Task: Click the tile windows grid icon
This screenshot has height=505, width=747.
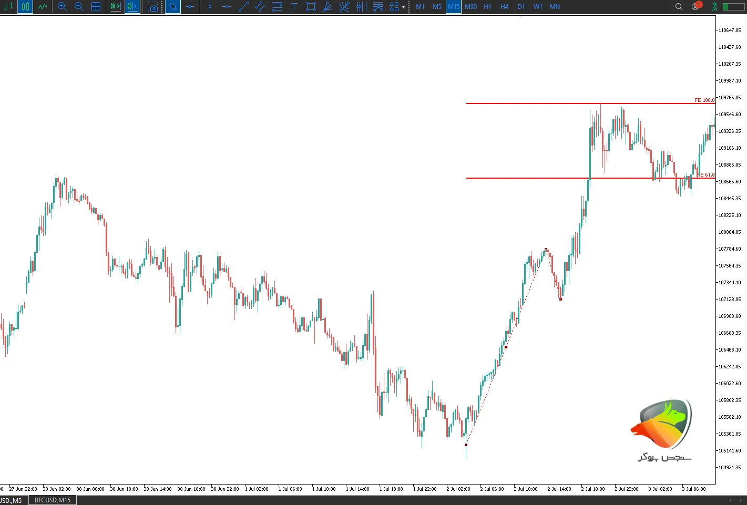Action: pyautogui.click(x=96, y=7)
